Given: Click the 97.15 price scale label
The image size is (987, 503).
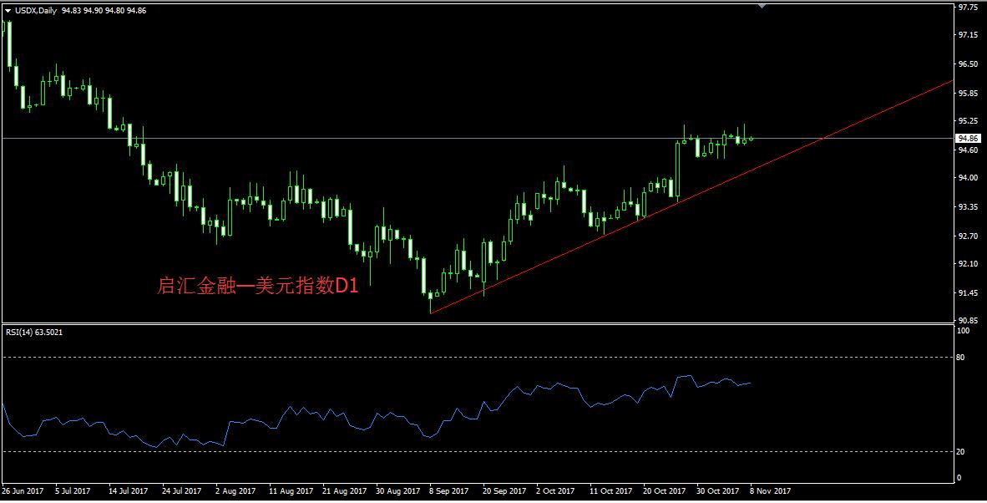Looking at the screenshot, I should pos(968,36).
